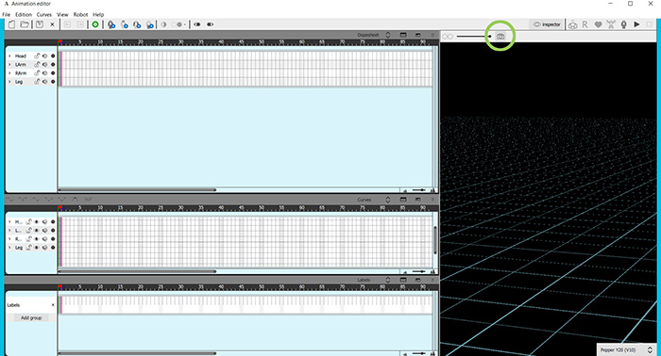Toggle lock on LArm dopesheet track
661x356 pixels.
point(37,65)
